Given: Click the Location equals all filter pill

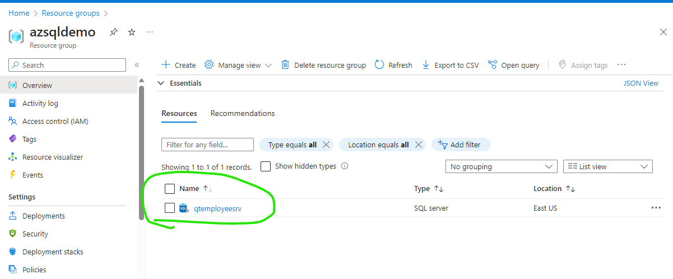Looking at the screenshot, I should pos(378,145).
